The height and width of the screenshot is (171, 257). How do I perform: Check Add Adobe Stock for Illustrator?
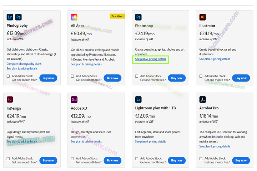tap(201, 76)
